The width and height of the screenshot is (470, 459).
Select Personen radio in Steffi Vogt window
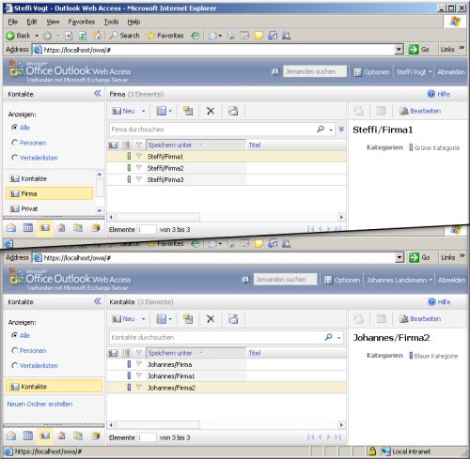[x=14, y=143]
